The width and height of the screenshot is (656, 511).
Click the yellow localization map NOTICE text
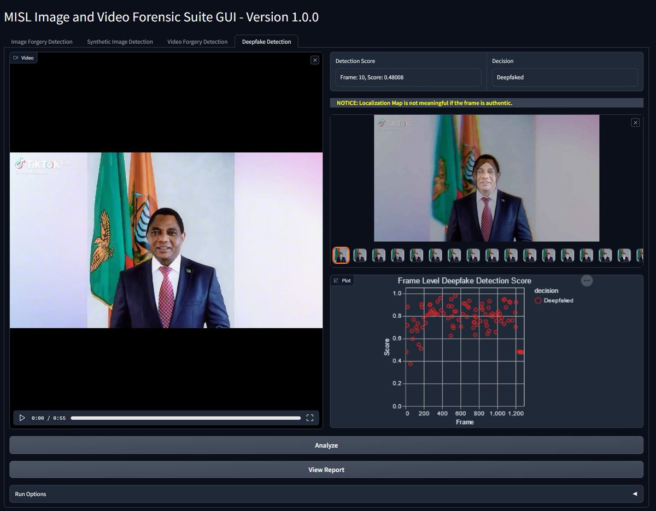click(424, 103)
